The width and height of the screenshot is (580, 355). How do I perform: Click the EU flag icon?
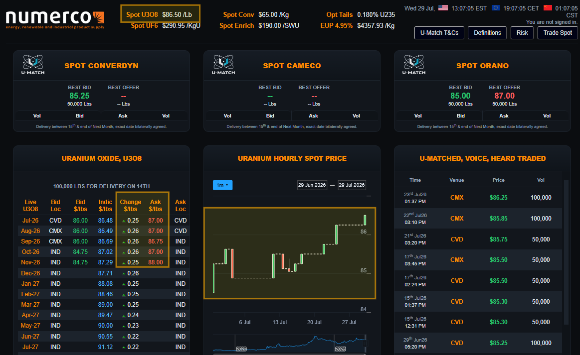click(496, 8)
